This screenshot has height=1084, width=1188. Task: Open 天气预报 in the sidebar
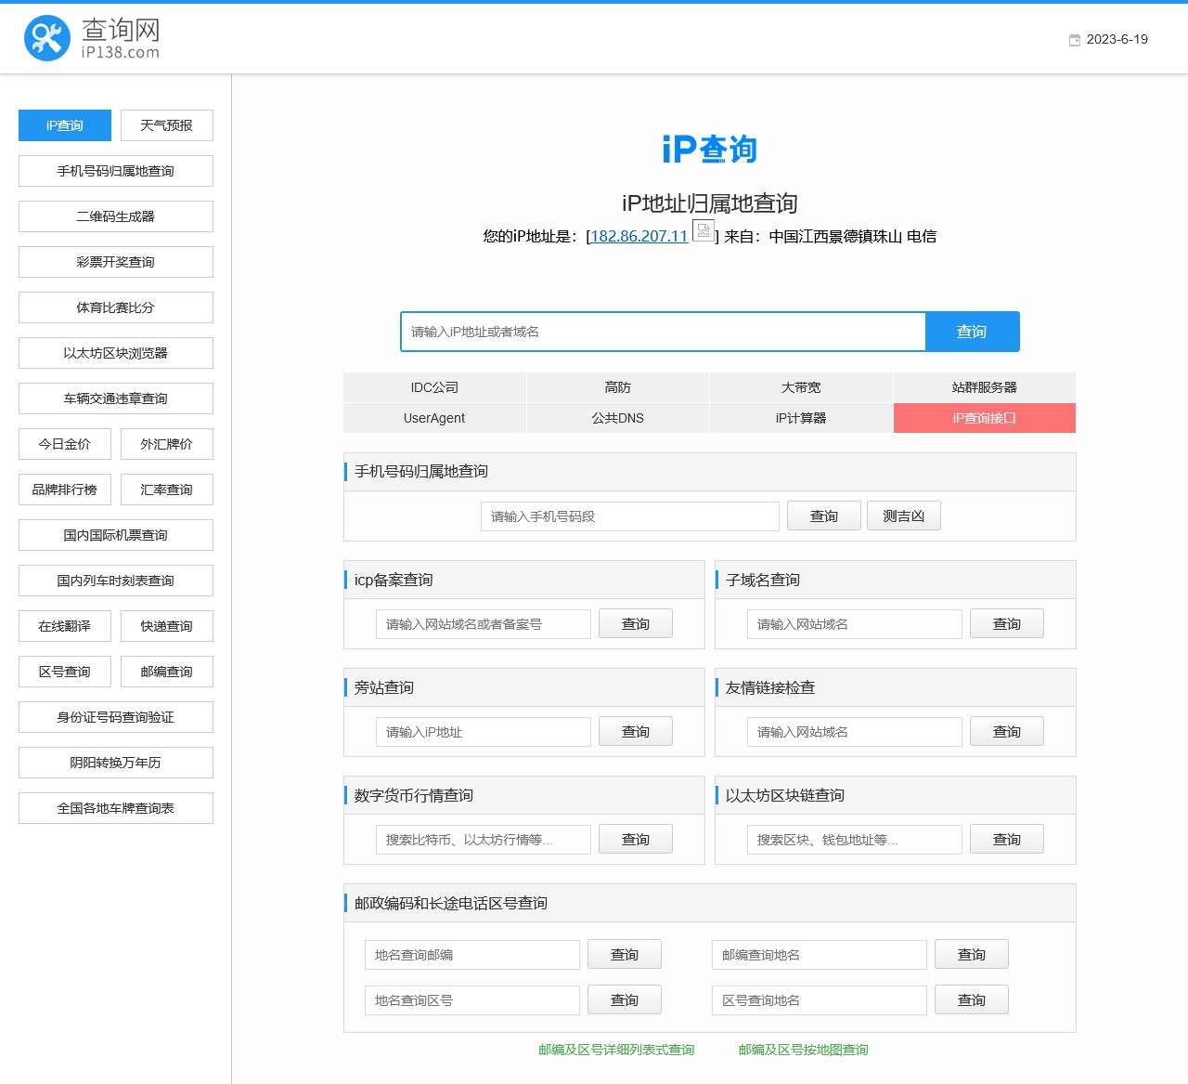pyautogui.click(x=167, y=125)
